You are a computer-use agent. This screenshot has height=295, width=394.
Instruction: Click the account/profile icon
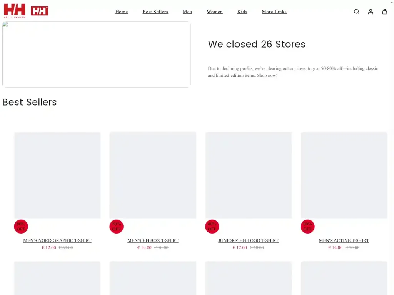coord(370,12)
